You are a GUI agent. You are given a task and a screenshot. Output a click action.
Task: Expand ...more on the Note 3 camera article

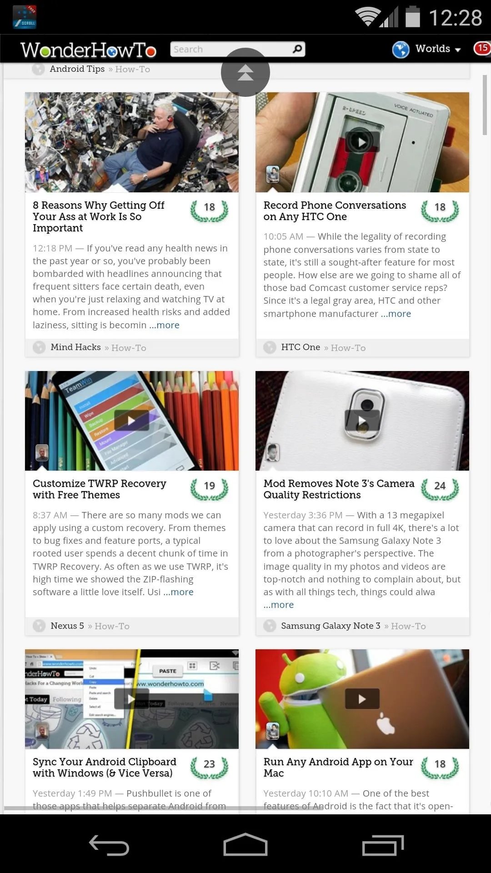coord(279,605)
